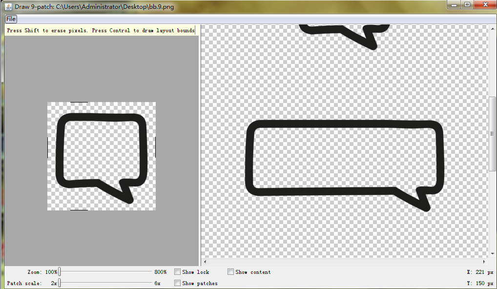This screenshot has height=289, width=497.
Task: Click the left stretch patch marker
Action: pos(47,147)
